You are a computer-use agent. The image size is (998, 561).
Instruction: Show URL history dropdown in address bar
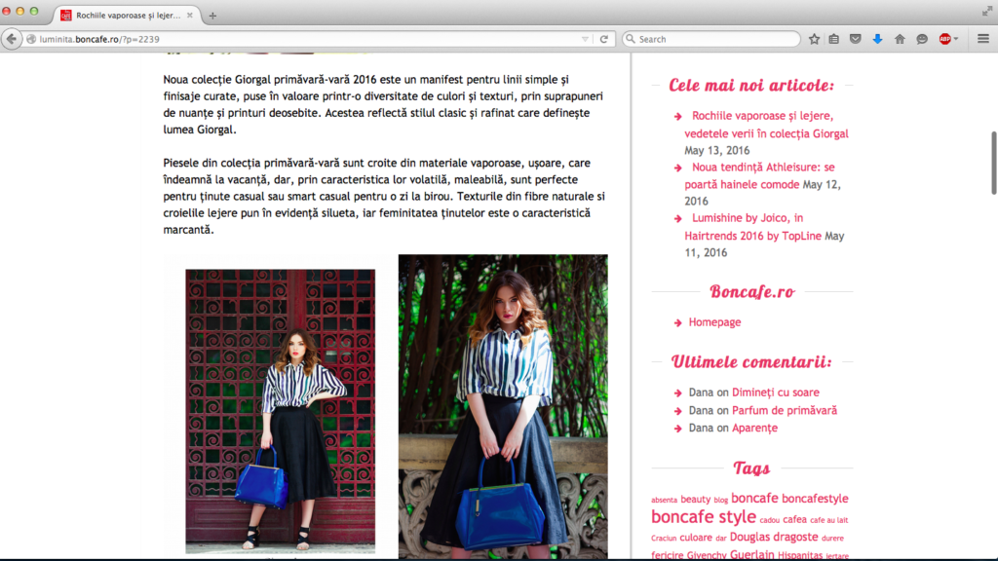pos(585,39)
